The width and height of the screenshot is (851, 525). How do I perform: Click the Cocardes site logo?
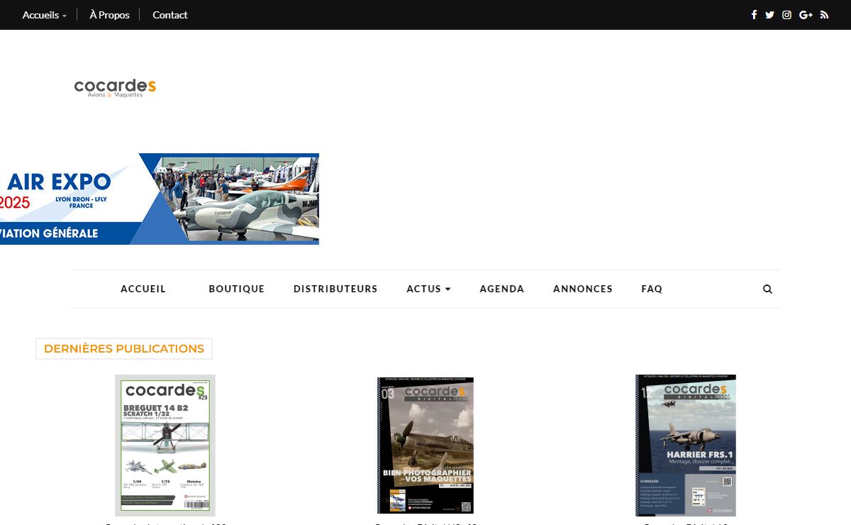[115, 87]
